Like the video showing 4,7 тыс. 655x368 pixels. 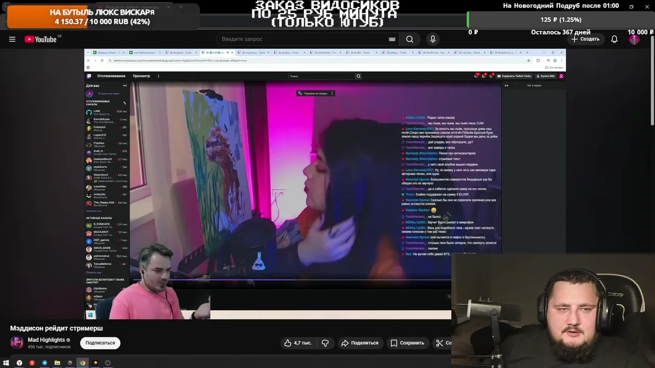coord(298,343)
